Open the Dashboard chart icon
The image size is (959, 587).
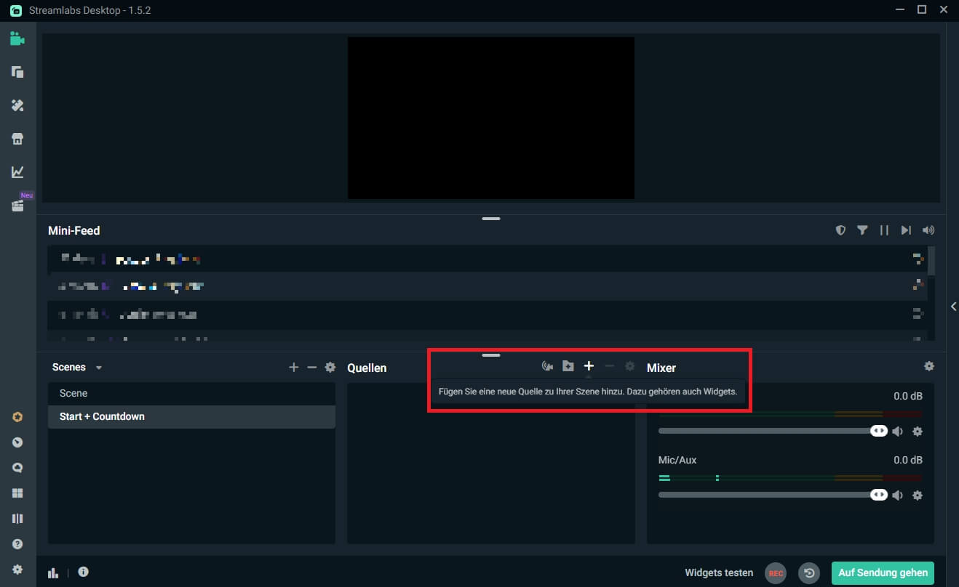pyautogui.click(x=17, y=171)
